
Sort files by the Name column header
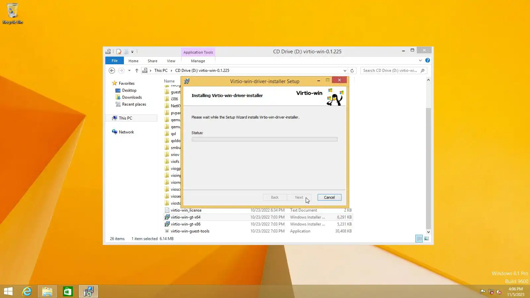pyautogui.click(x=169, y=81)
